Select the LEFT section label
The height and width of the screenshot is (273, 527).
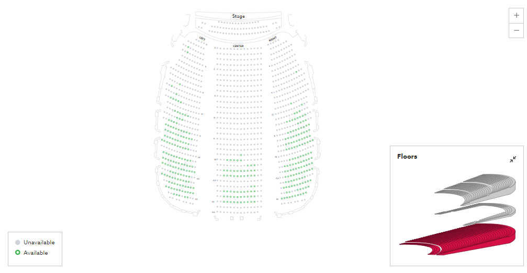tap(203, 39)
